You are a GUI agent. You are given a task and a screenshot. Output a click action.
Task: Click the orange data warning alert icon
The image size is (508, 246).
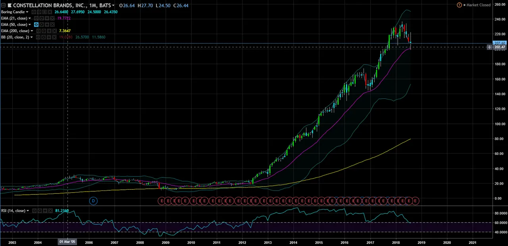click(x=459, y=5)
